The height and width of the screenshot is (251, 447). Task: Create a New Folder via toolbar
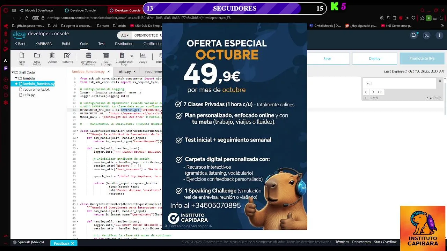coord(37,56)
